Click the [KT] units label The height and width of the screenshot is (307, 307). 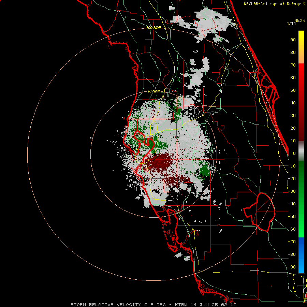pyautogui.click(x=291, y=24)
